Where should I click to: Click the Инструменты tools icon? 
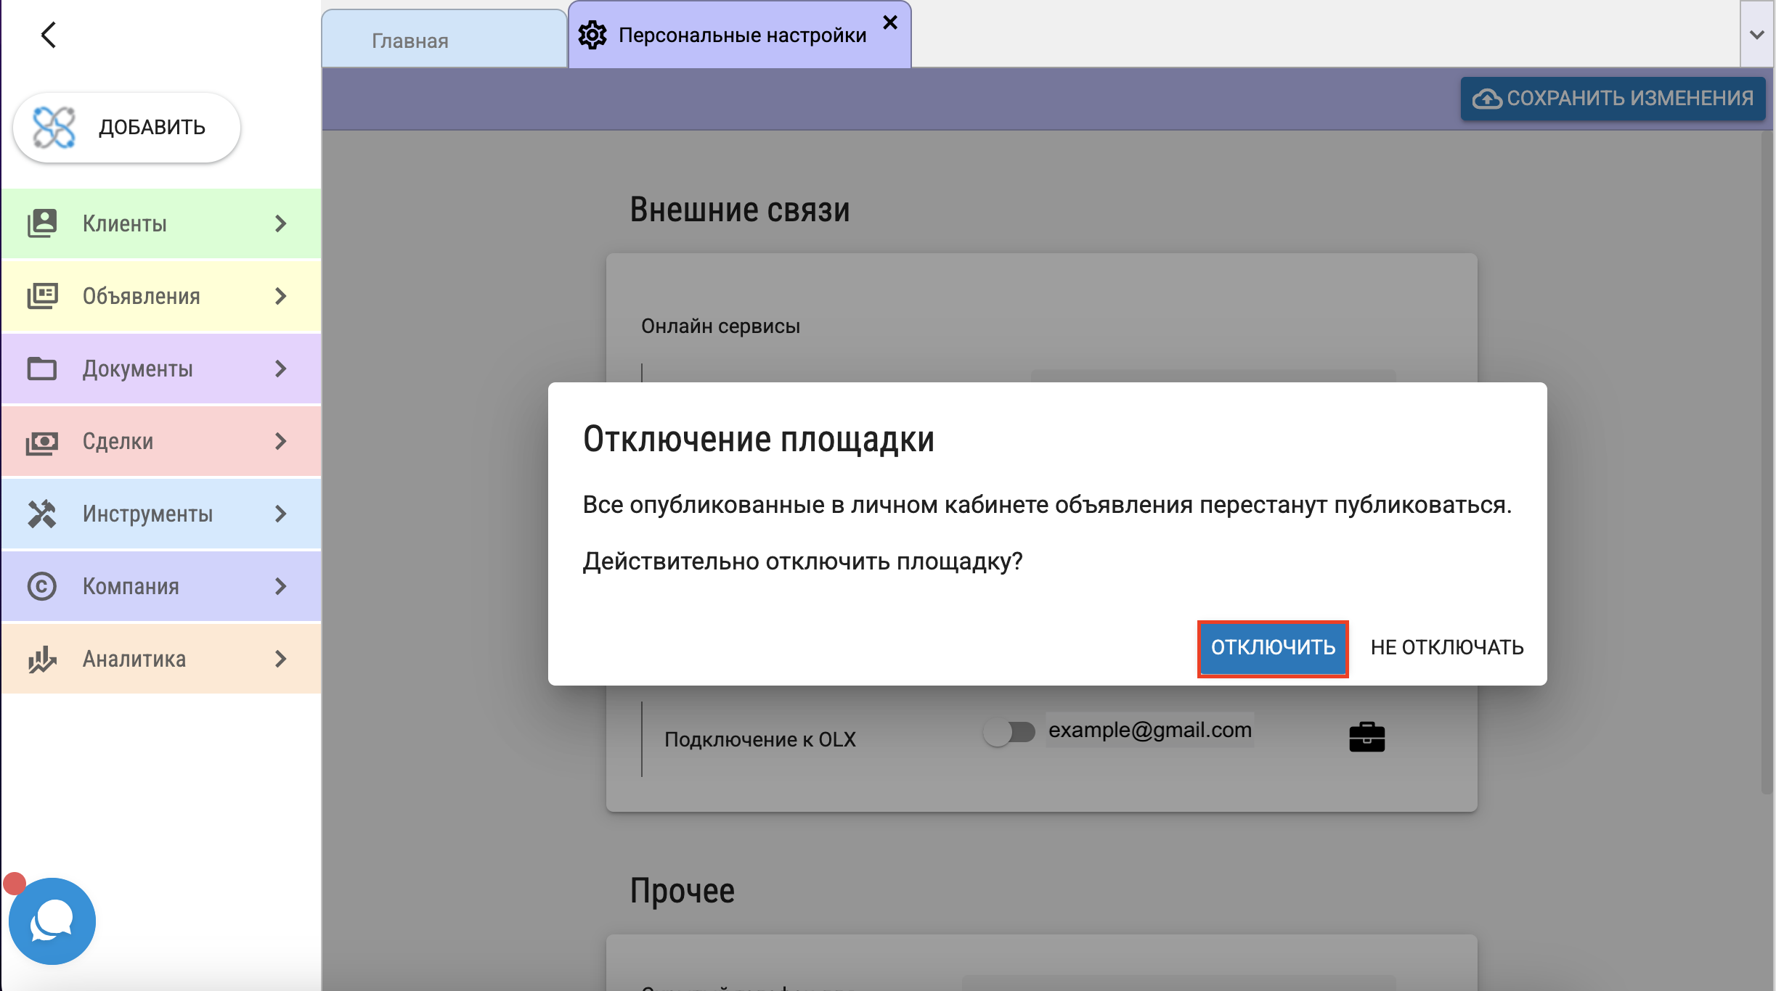(x=42, y=514)
